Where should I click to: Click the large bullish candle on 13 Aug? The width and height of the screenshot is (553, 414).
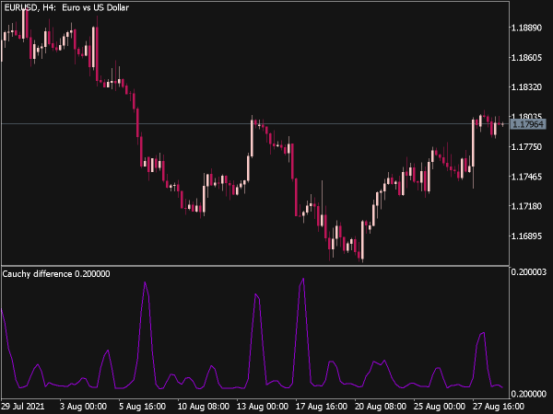(x=252, y=138)
